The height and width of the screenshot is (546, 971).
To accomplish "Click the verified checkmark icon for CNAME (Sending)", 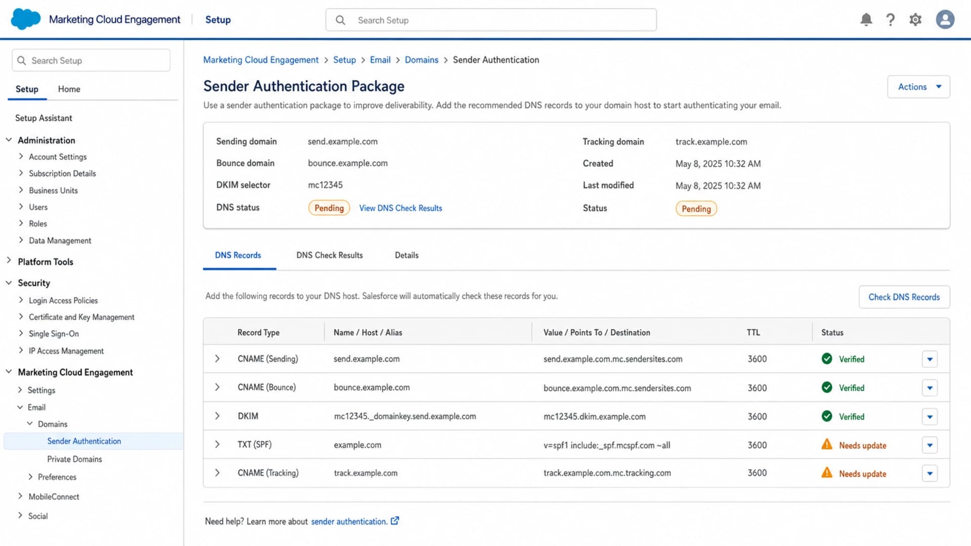I will (827, 359).
